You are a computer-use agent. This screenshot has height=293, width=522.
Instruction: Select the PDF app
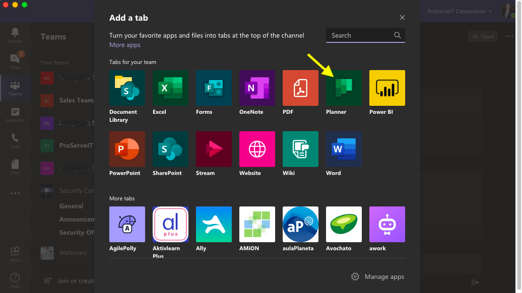[x=300, y=88]
